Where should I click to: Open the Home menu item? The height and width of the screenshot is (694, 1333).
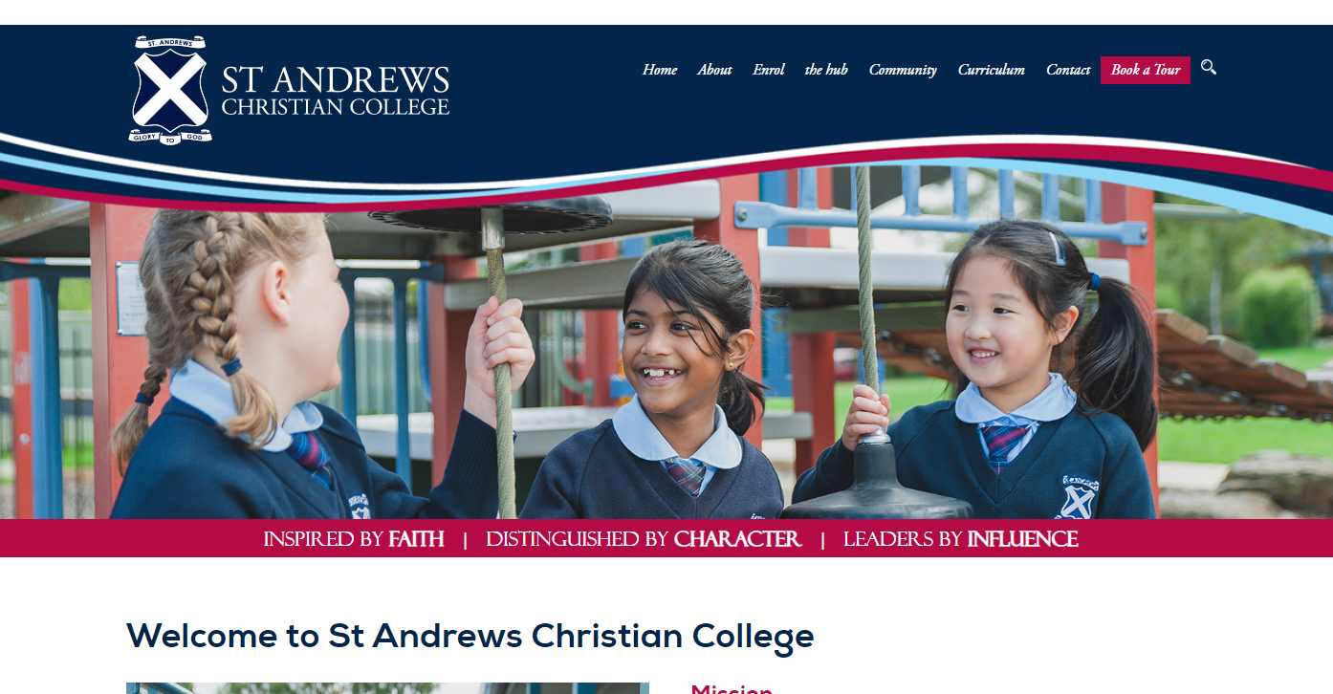pos(660,70)
